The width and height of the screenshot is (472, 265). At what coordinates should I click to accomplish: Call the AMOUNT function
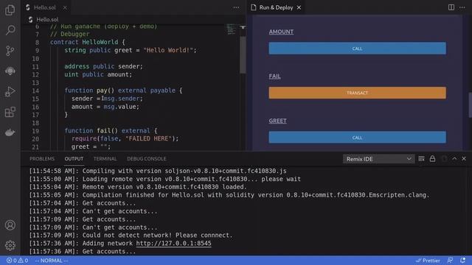click(357, 49)
